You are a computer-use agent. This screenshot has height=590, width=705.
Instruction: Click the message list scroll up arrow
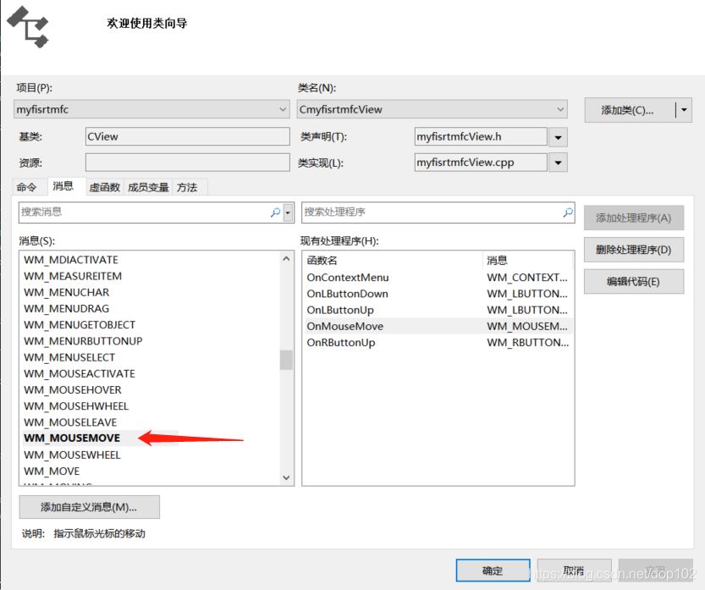pos(286,258)
